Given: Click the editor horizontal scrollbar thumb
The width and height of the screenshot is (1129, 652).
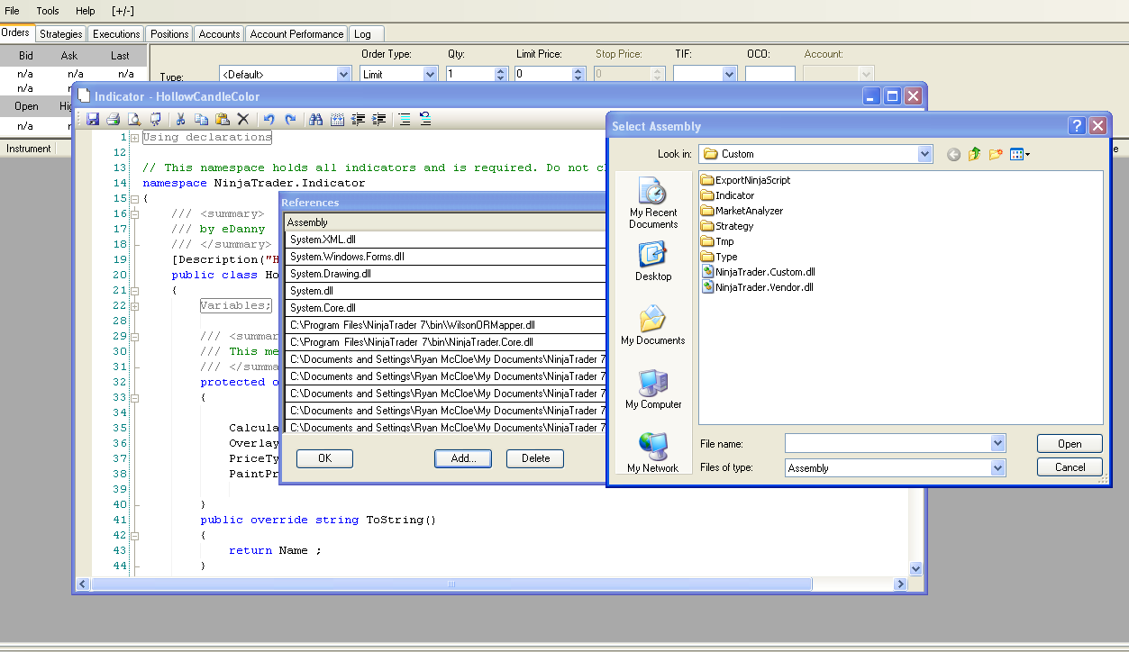Looking at the screenshot, I should point(451,584).
